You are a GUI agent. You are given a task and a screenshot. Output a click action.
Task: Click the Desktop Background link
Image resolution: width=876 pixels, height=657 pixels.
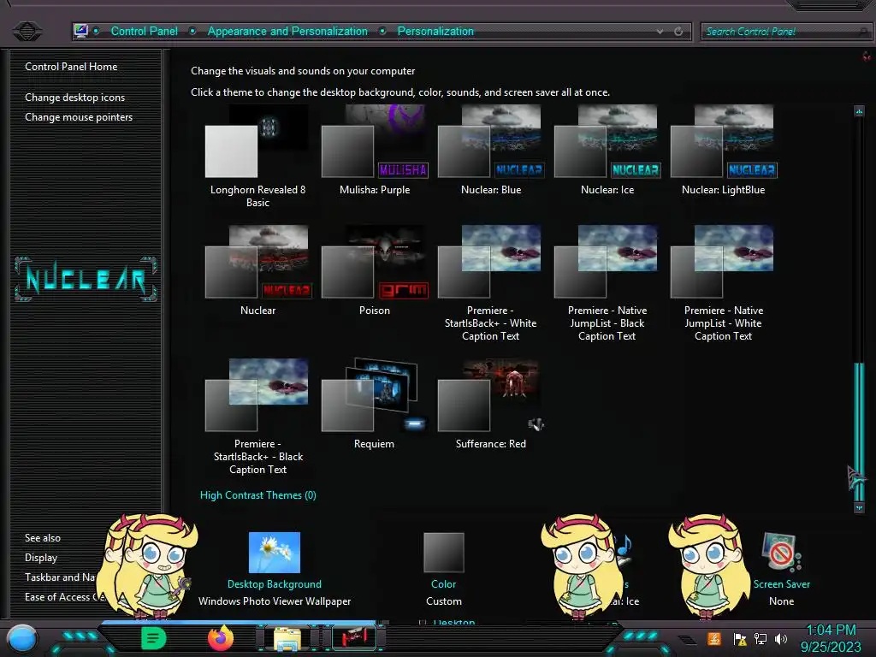click(275, 583)
